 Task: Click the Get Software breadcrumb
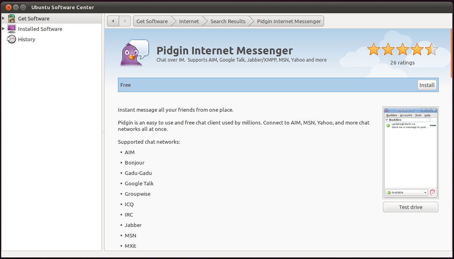152,21
